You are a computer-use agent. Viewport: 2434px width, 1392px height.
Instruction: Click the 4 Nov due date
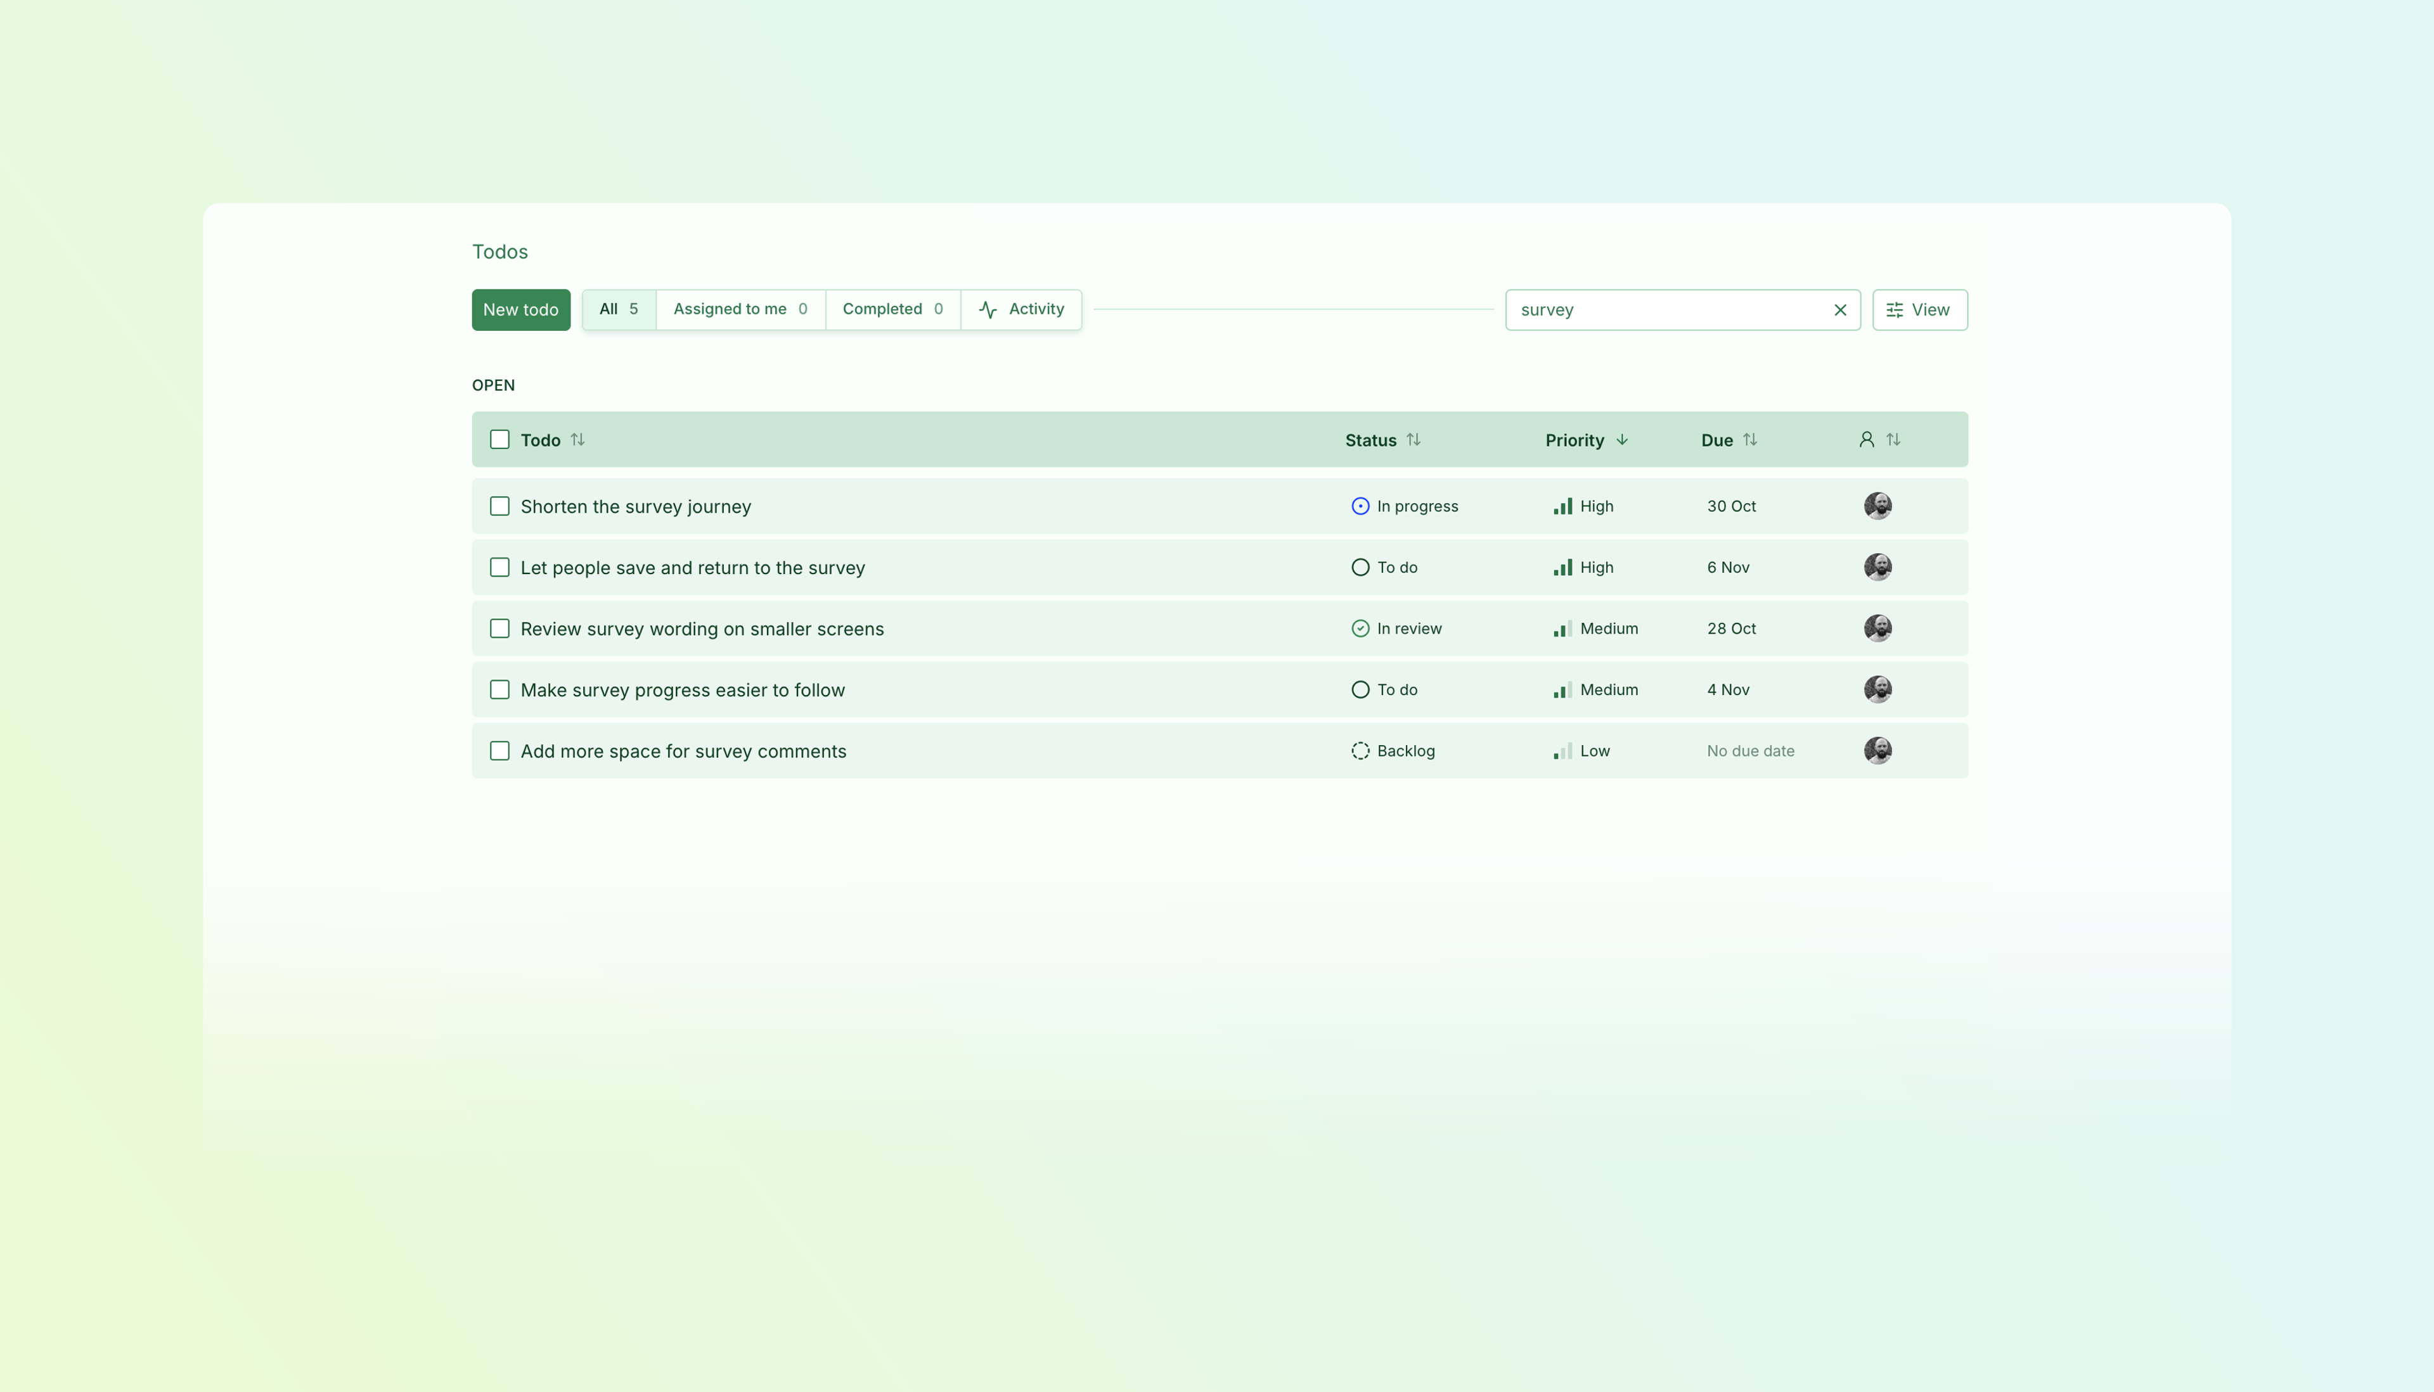(1728, 689)
